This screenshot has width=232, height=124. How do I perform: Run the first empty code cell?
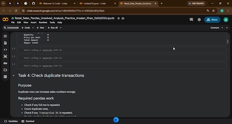[x=14, y=48]
